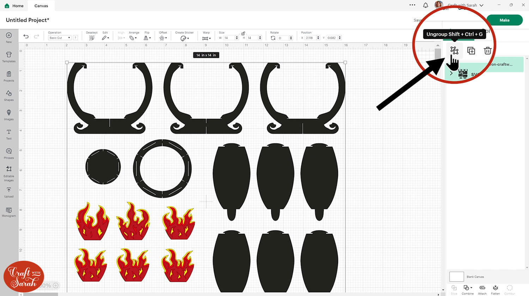Screen dimensions: 529x296
Task: Click the Ungroup icon in layers panel
Action: (x=454, y=51)
